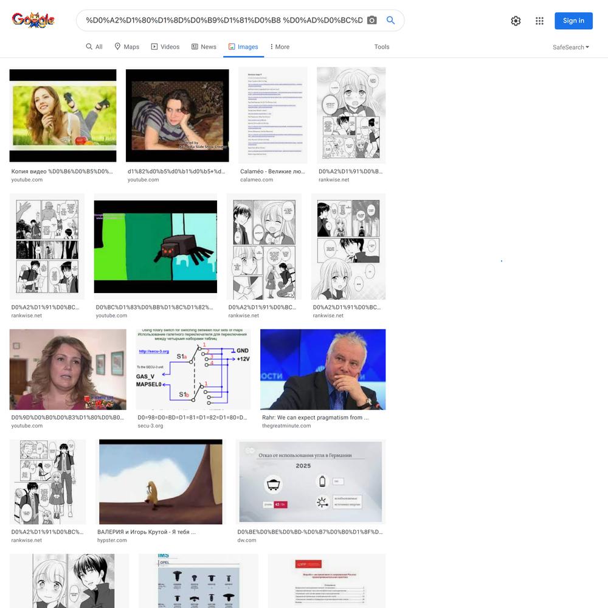The width and height of the screenshot is (608, 608).
Task: Open the SafeSearch dropdown
Action: [x=571, y=47]
